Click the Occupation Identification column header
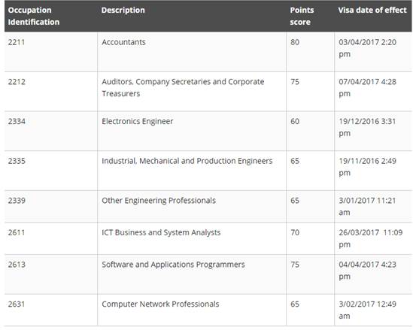 (x=34, y=16)
